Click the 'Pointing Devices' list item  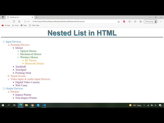(20, 45)
